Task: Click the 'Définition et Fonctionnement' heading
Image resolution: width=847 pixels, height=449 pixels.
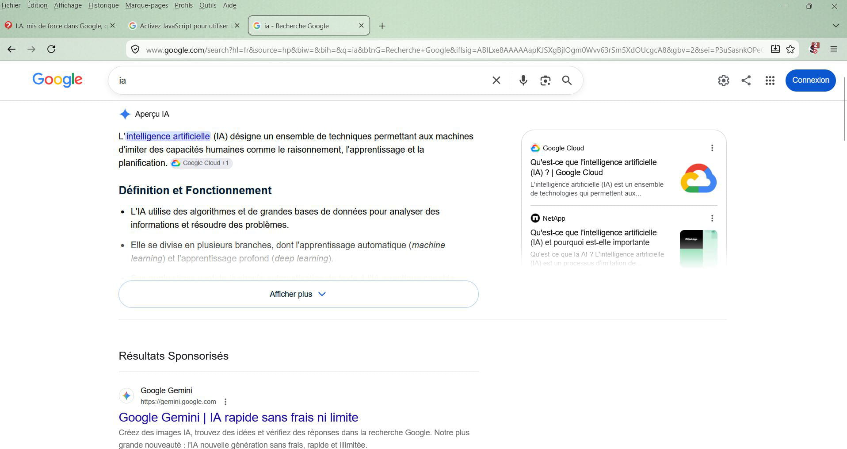Action: click(x=195, y=190)
